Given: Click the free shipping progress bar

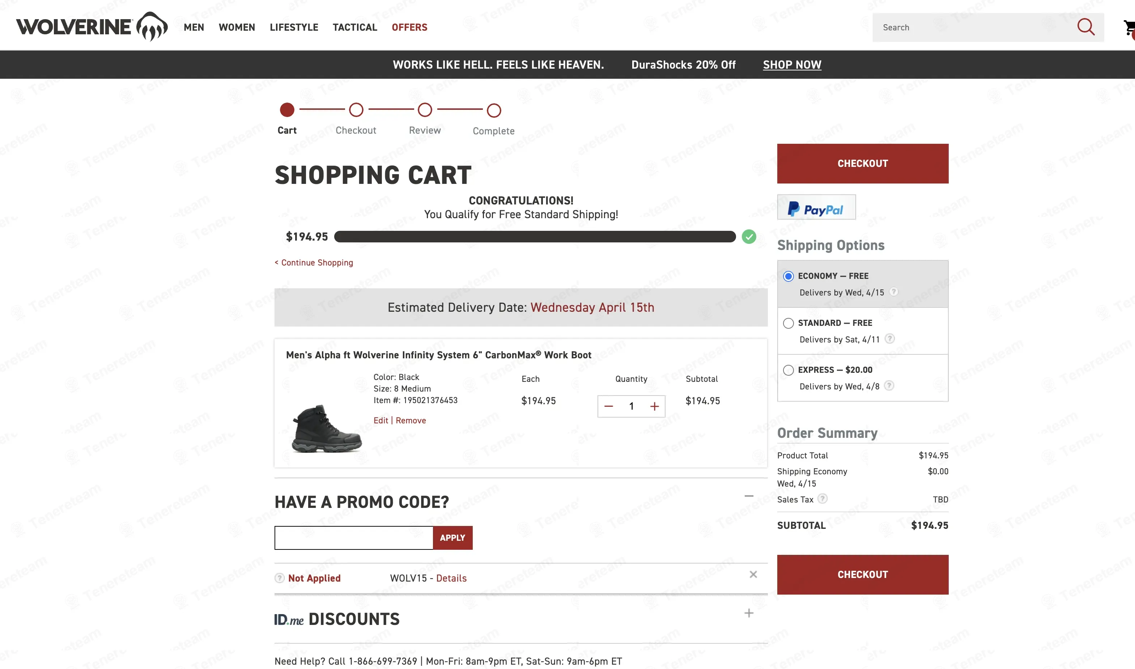Looking at the screenshot, I should tap(535, 237).
